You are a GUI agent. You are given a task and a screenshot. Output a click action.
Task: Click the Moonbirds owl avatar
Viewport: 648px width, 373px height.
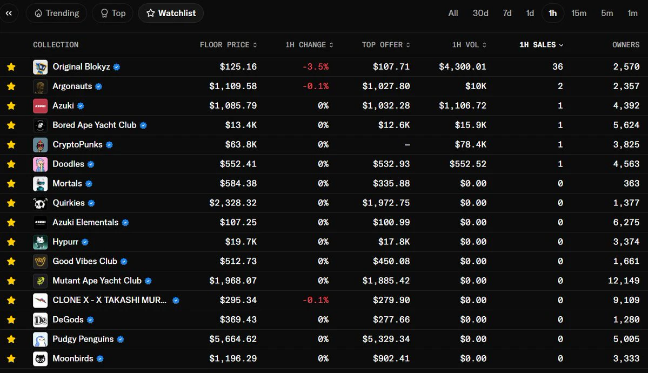(40, 359)
